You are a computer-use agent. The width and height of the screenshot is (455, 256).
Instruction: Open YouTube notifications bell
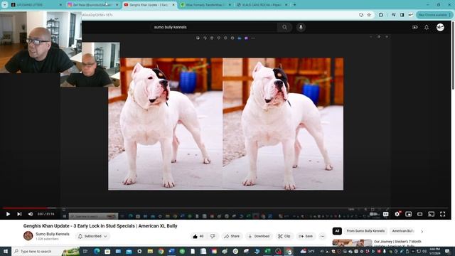[427, 27]
